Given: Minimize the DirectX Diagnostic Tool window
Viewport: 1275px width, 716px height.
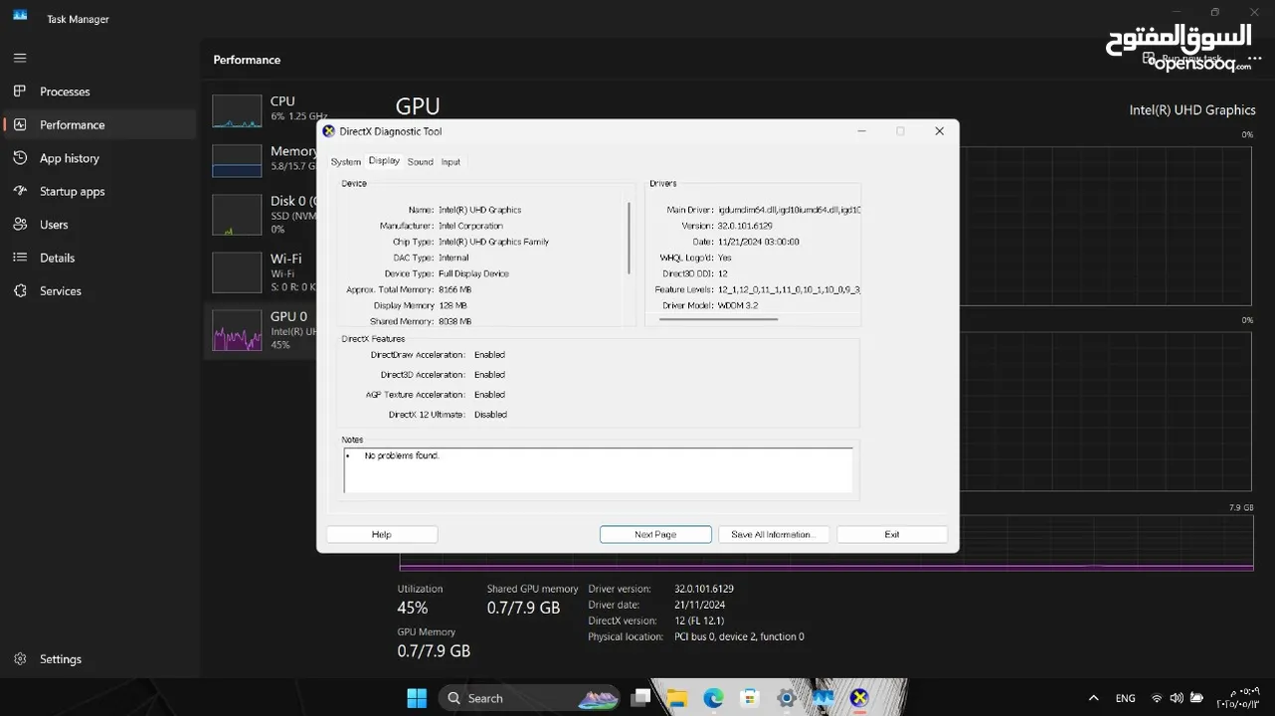Looking at the screenshot, I should pyautogui.click(x=861, y=131).
